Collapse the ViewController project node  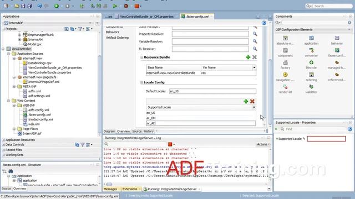tap(3, 49)
